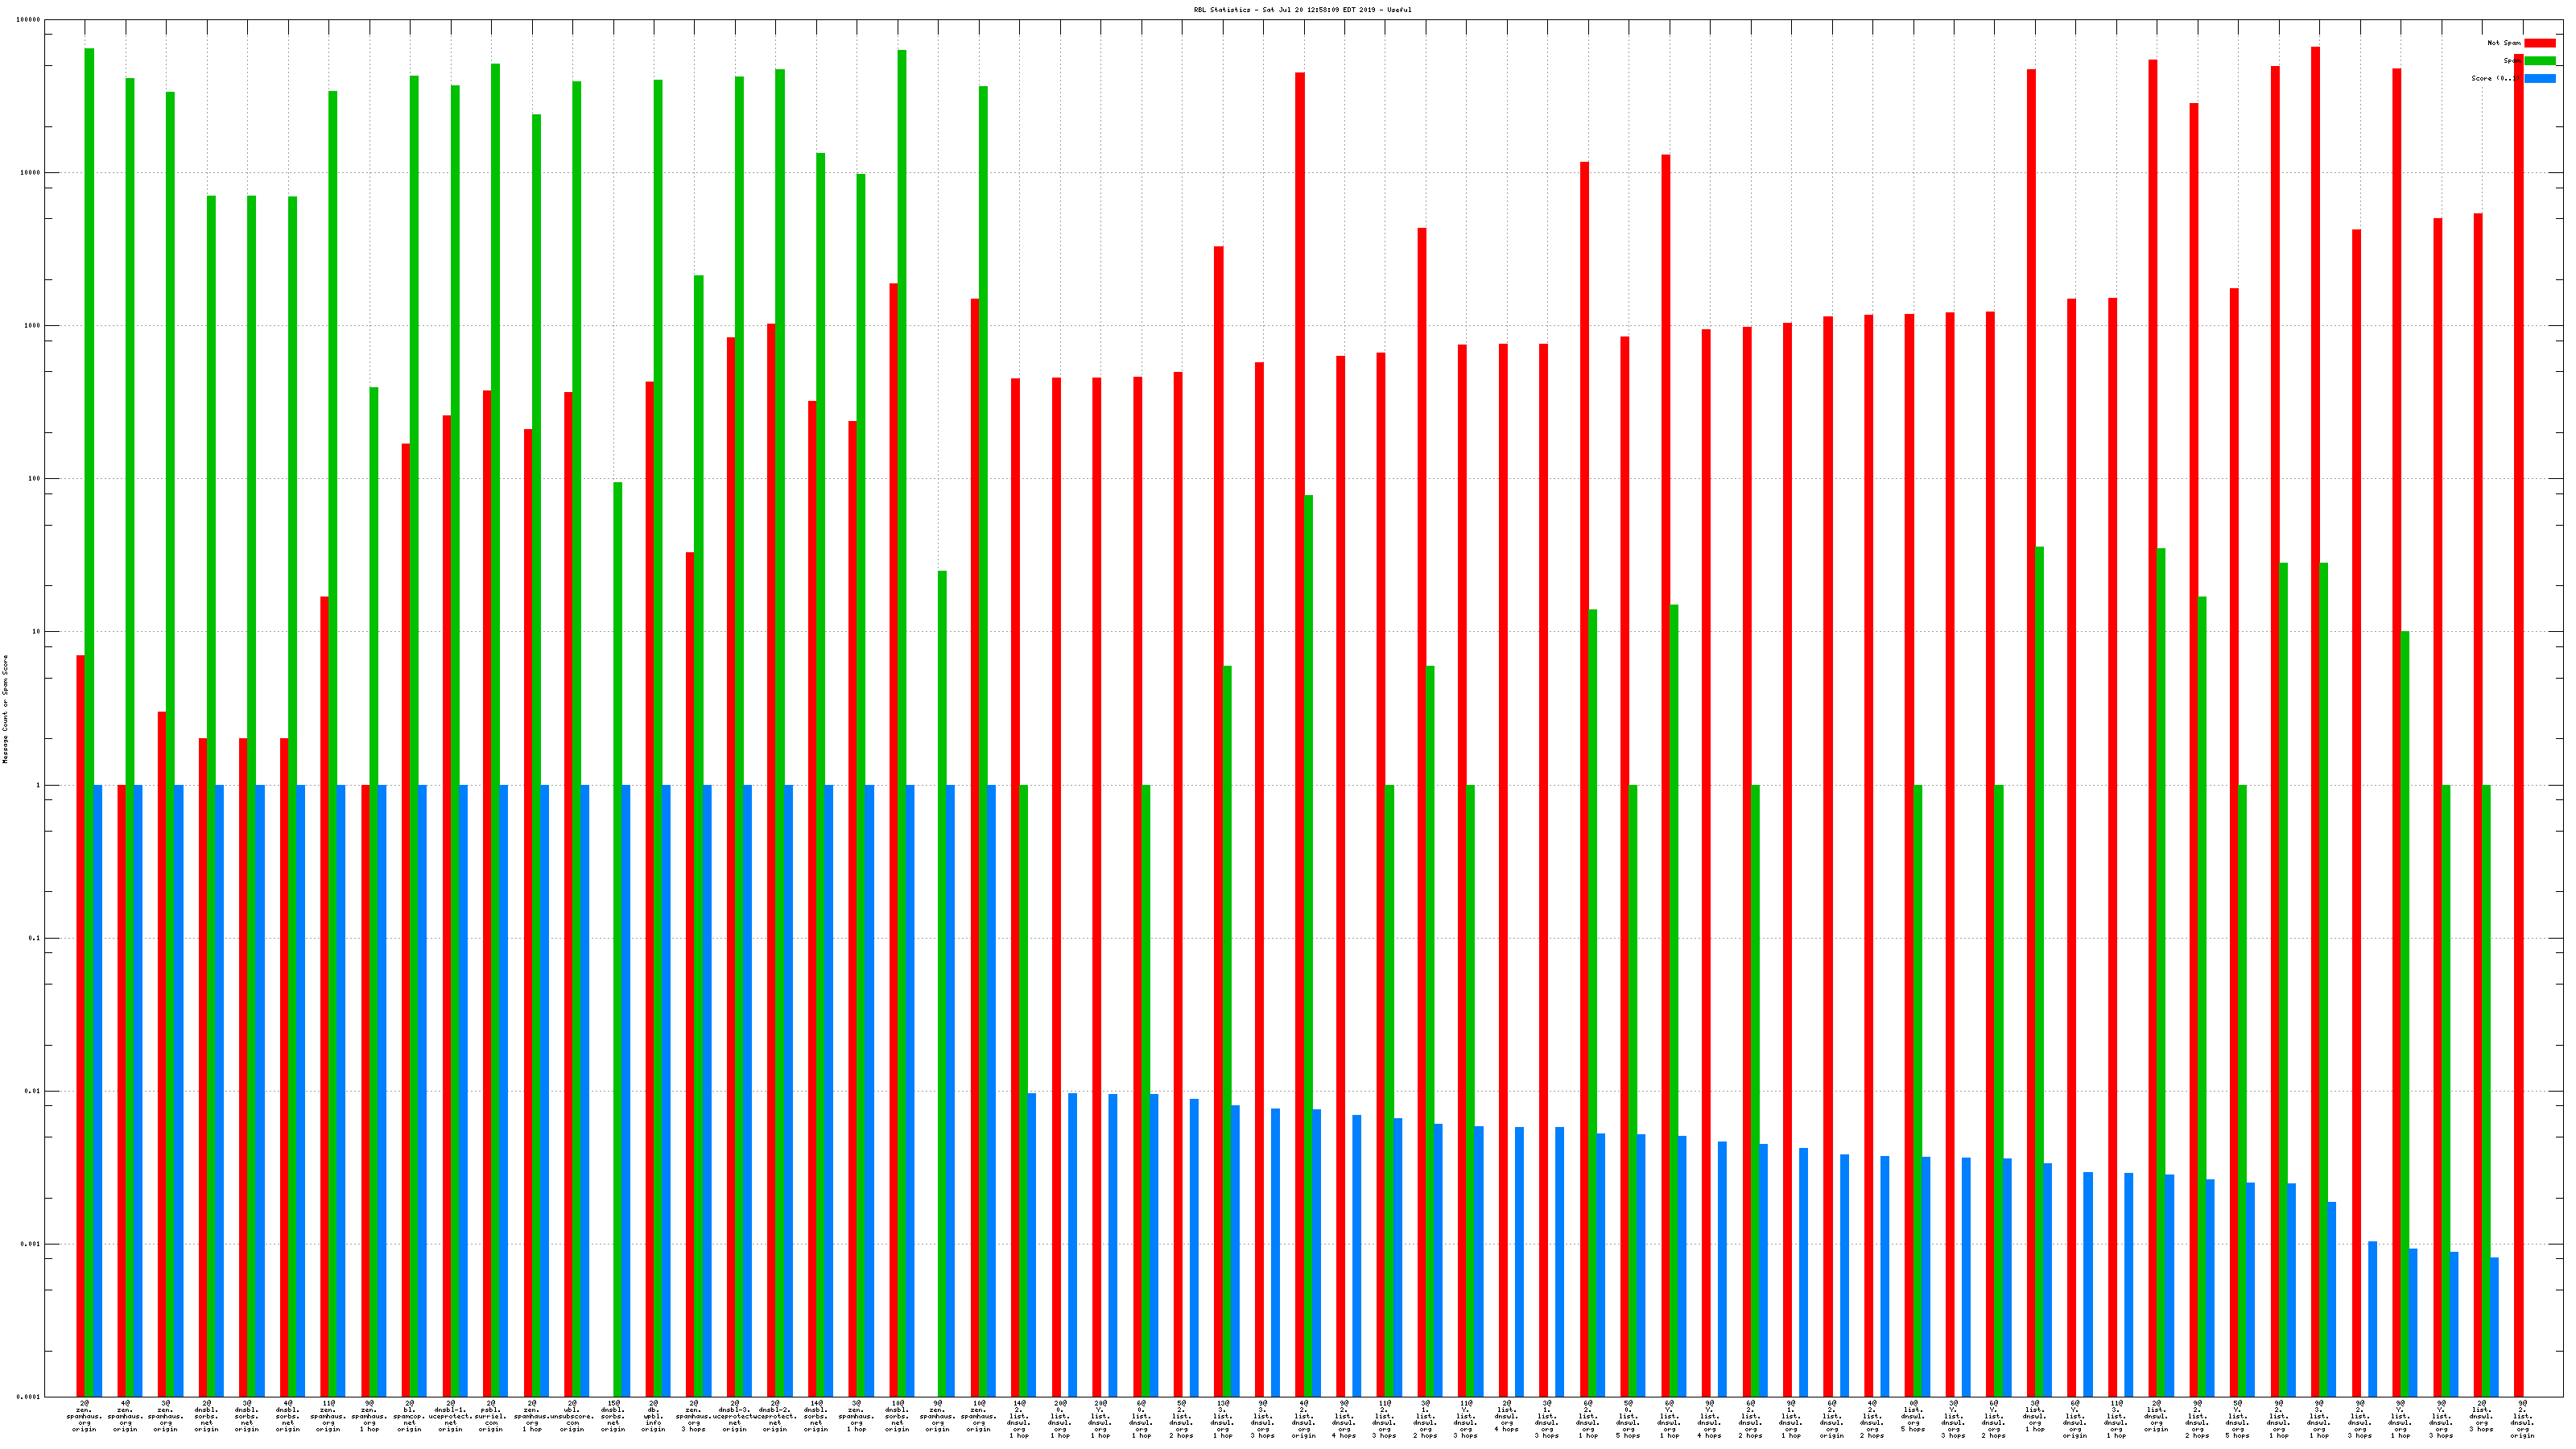The height and width of the screenshot is (1449, 2576).
Task: Click the bl.spamcop.net origin x-axis label
Action: pos(409,1416)
